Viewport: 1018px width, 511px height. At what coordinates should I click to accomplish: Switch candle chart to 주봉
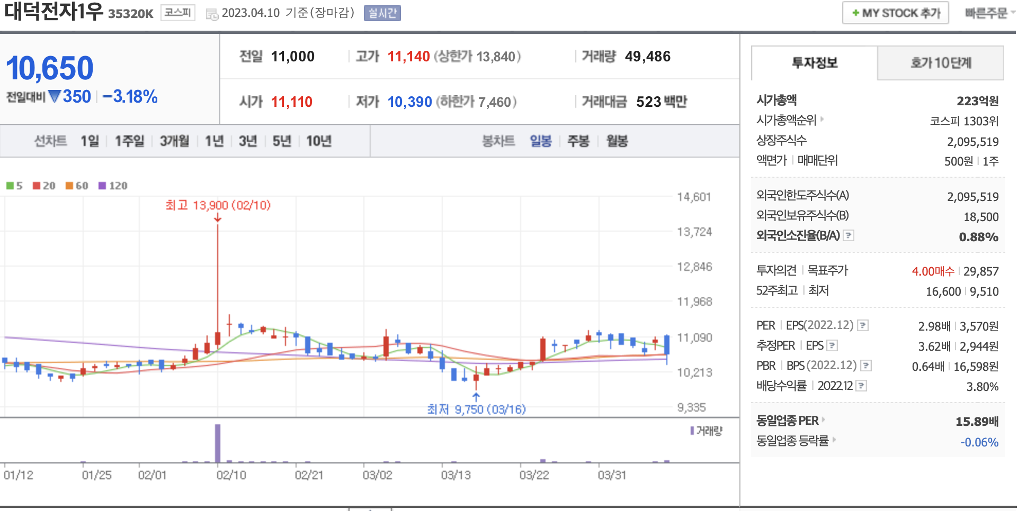(x=578, y=141)
